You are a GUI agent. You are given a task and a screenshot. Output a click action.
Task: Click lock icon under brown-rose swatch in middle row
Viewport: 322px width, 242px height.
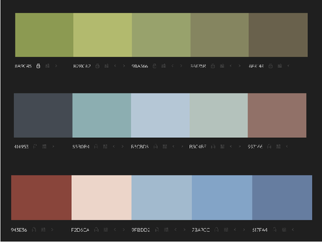[269, 147]
